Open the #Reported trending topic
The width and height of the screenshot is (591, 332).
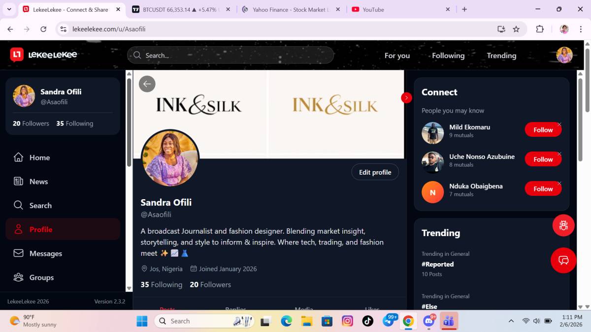[x=437, y=264]
